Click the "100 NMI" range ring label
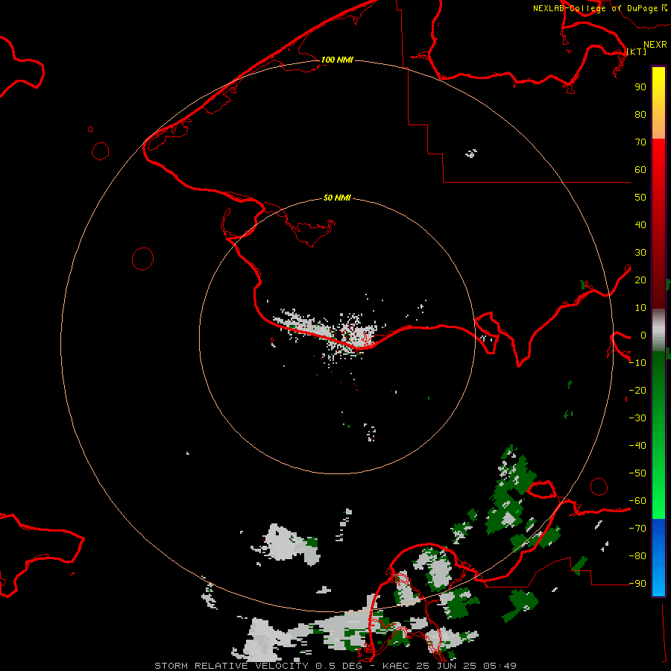This screenshot has height=671, width=671. (x=337, y=60)
